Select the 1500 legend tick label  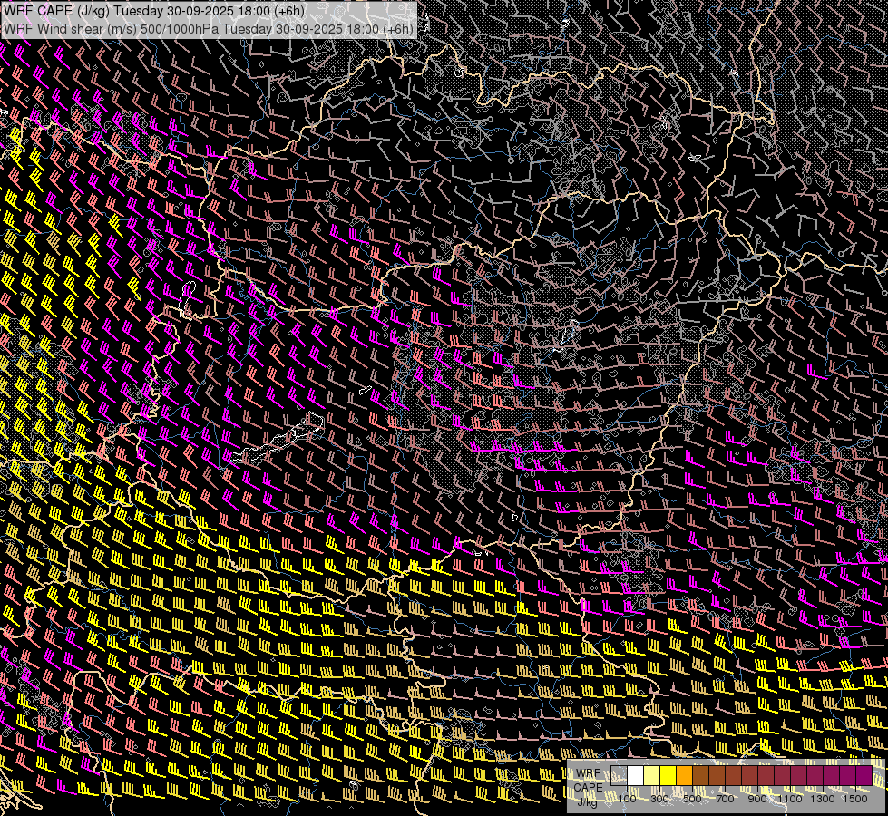(854, 799)
